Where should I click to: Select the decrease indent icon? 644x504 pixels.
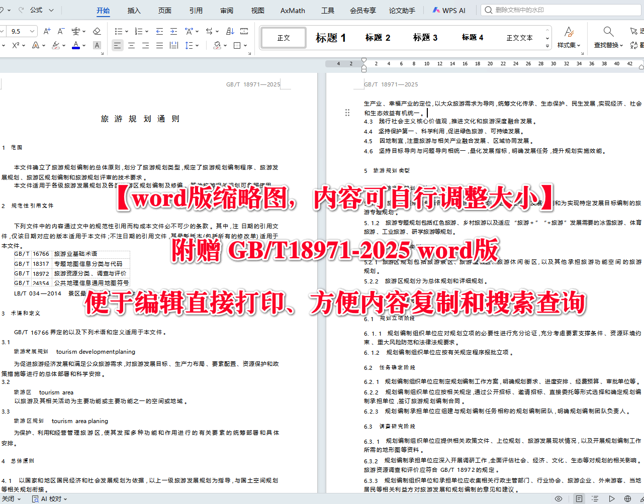coord(159,31)
